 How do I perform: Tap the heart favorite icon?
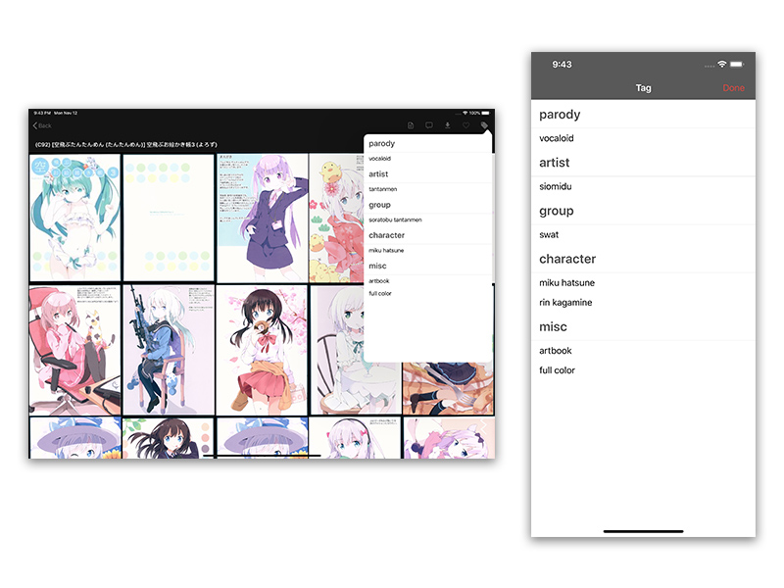[x=466, y=125]
